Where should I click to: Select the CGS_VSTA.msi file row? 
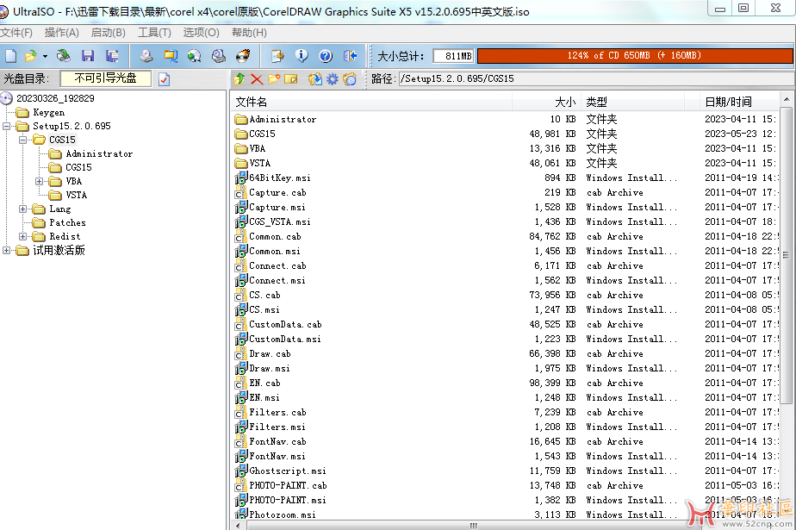click(507, 221)
